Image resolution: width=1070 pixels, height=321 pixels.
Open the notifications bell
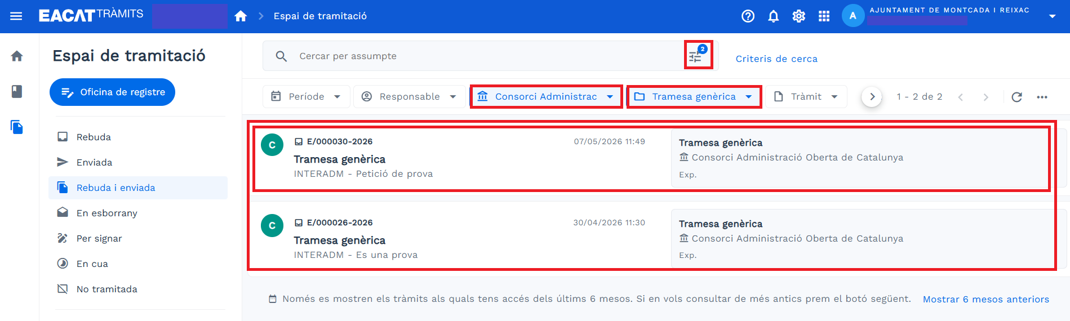774,16
